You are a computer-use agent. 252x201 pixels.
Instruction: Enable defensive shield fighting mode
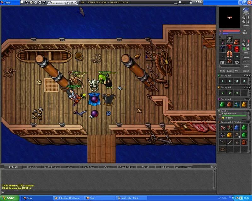coord(244,49)
